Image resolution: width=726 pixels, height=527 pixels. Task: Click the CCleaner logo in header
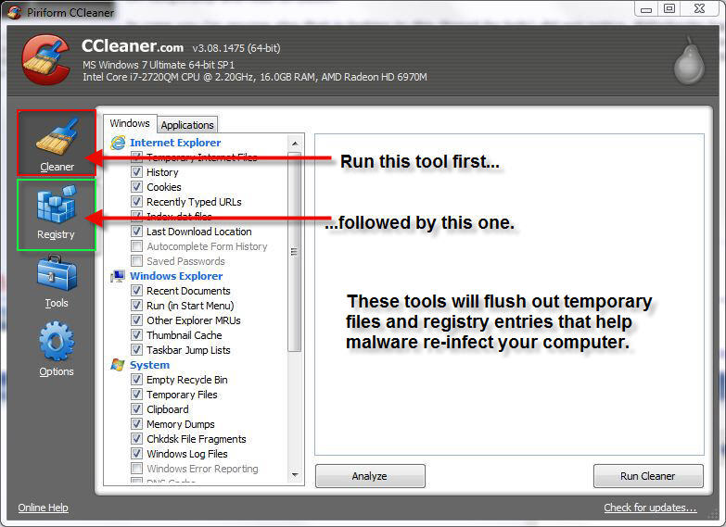[x=45, y=60]
